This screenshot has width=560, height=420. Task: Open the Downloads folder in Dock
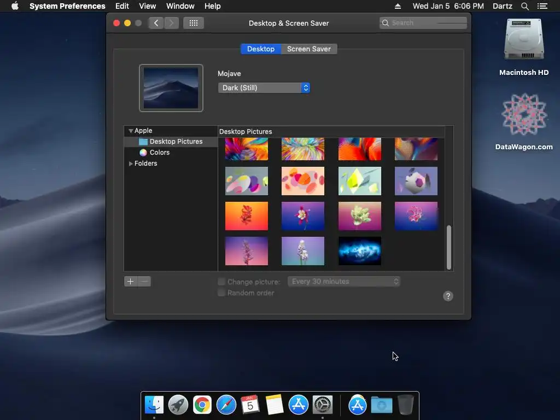pos(381,405)
